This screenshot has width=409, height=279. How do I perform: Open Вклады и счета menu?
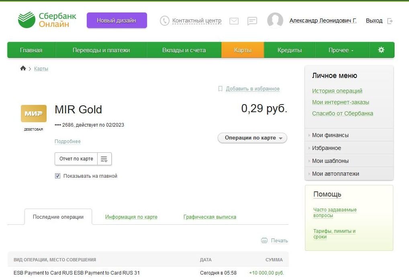184,50
